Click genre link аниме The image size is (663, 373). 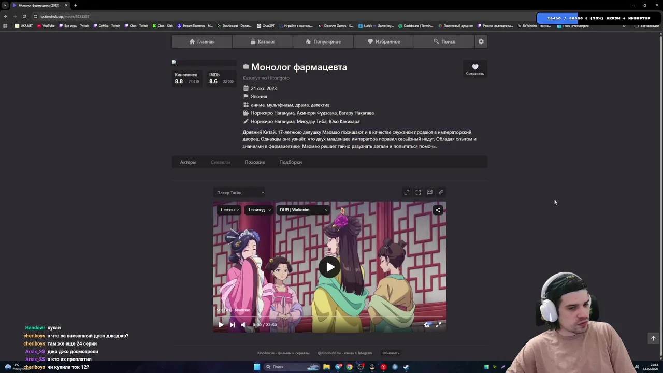pyautogui.click(x=257, y=105)
